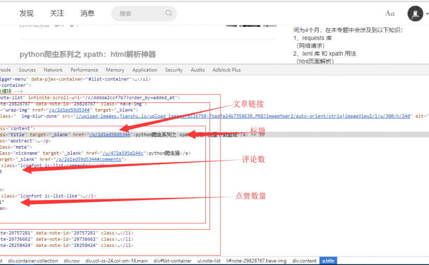Open the Adblock Plus devtools tab
Viewport: 429px width, 265px height.
coord(227,70)
